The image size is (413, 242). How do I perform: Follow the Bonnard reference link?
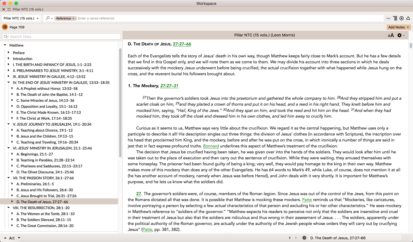[211, 146]
